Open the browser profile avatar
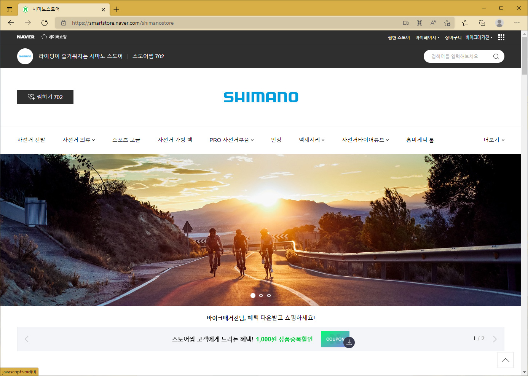The height and width of the screenshot is (376, 528). point(499,23)
